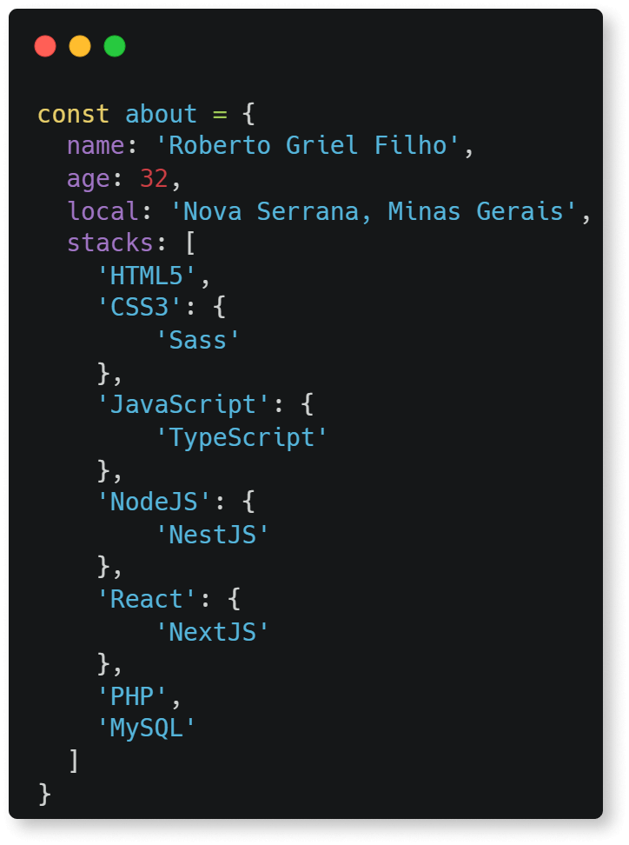Click the 'TypeScript' string
Screen dimensions: 629x845
[x=242, y=437]
